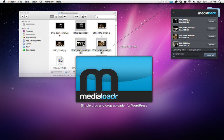Switch Finder to icon view
The height and width of the screenshot is (140, 224).
click(52, 17)
